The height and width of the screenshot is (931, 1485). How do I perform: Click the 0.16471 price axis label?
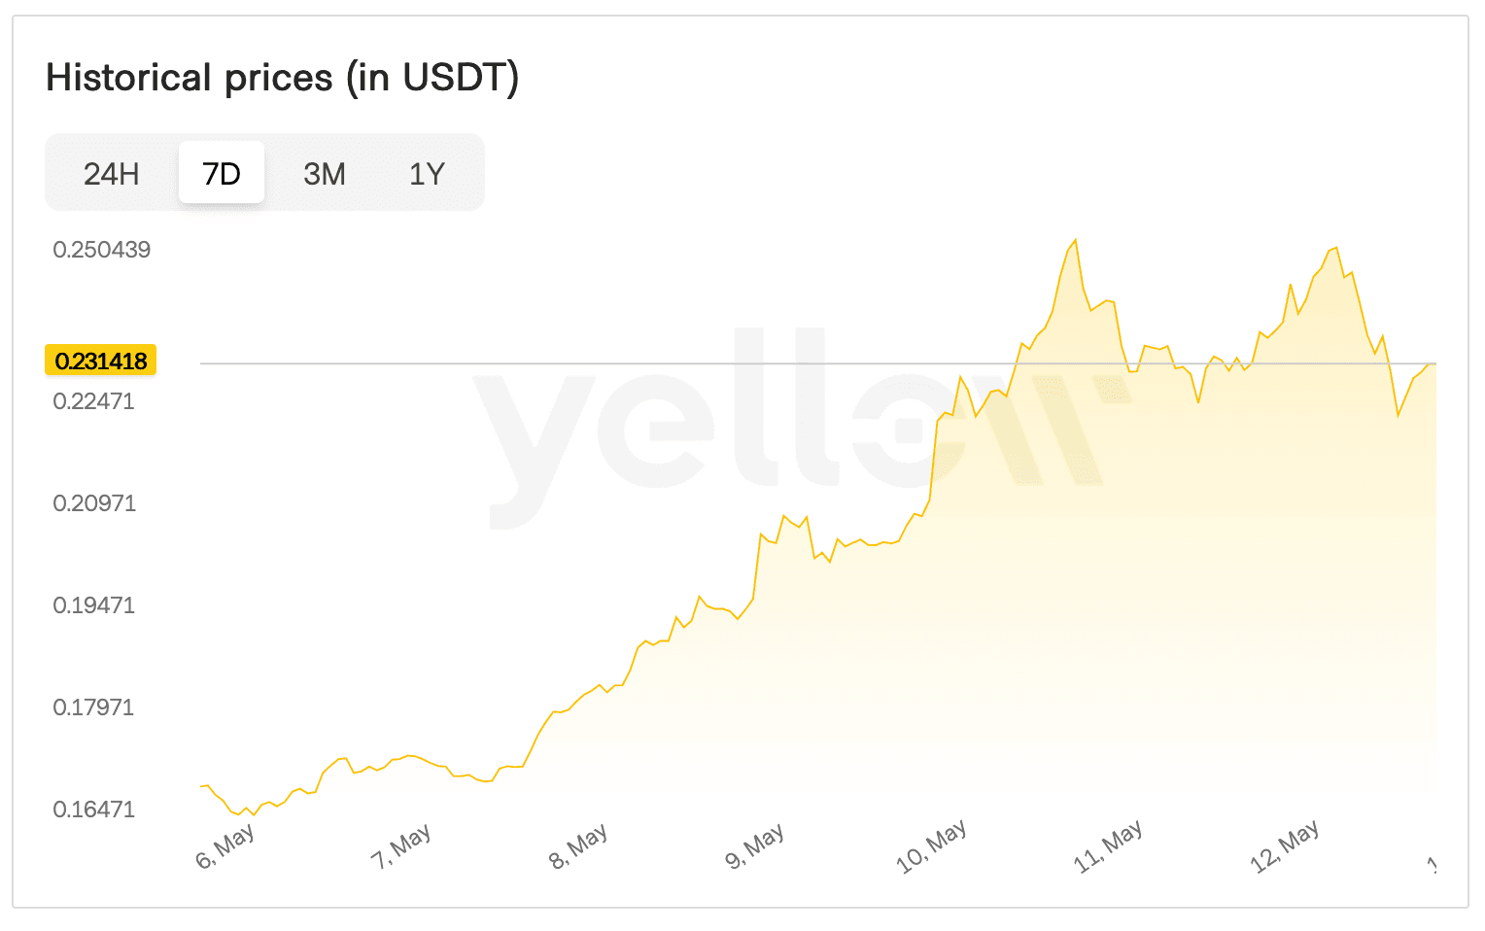(94, 809)
